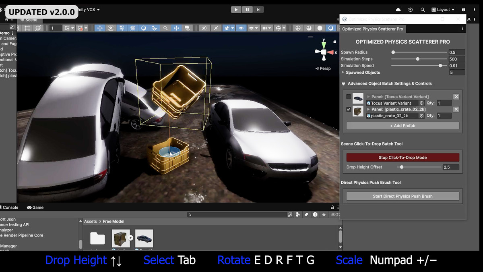Click the Assets breadcrumb link
Image resolution: width=483 pixels, height=272 pixels.
tap(90, 221)
